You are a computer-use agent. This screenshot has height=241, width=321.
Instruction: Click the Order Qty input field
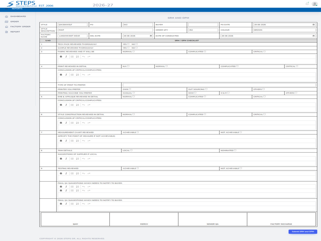(203, 30)
